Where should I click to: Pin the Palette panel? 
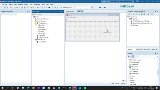155,53
